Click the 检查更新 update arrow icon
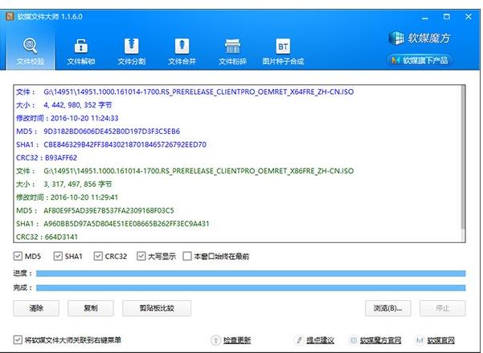This screenshot has width=483, height=353. click(215, 340)
